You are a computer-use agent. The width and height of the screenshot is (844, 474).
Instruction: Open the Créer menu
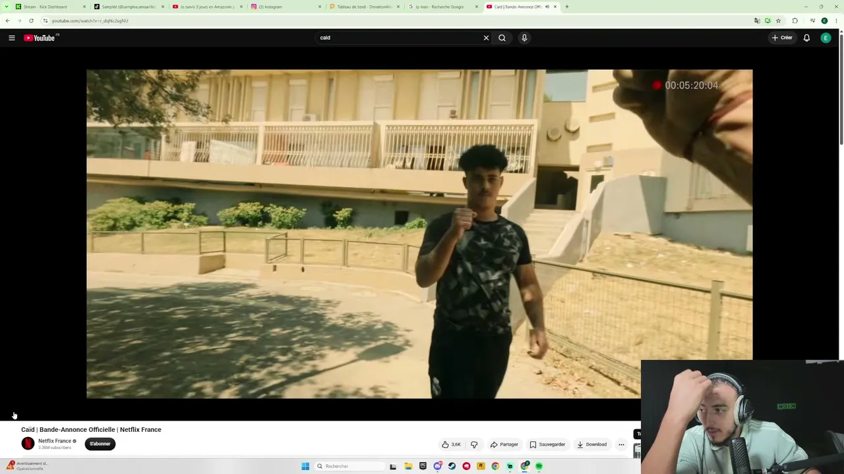click(x=782, y=38)
